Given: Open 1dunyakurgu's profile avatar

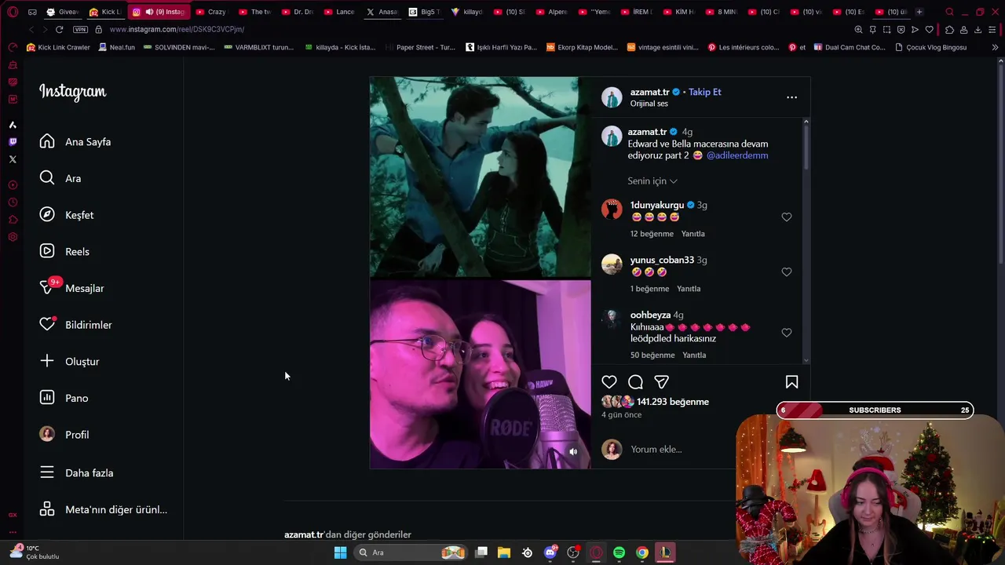Looking at the screenshot, I should [612, 210].
